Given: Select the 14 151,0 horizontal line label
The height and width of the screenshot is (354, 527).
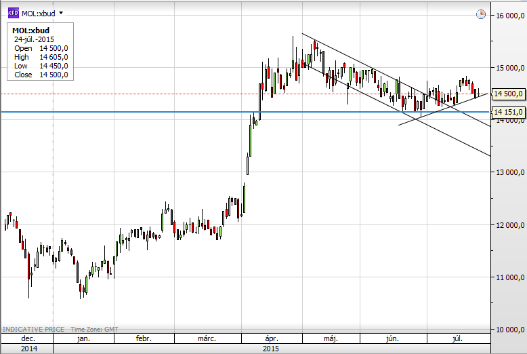Looking at the screenshot, I should (508, 112).
